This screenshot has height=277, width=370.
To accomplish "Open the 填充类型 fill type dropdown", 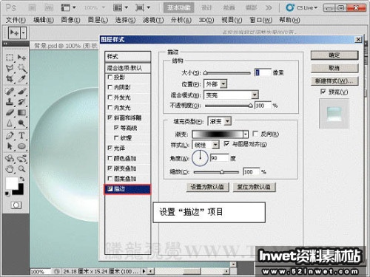I will (219, 121).
